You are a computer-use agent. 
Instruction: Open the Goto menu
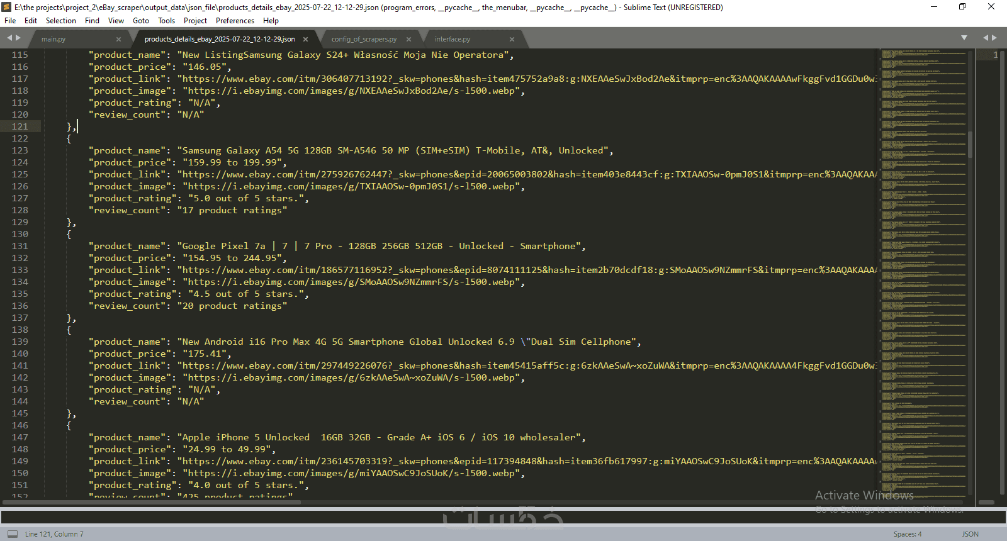coord(141,21)
